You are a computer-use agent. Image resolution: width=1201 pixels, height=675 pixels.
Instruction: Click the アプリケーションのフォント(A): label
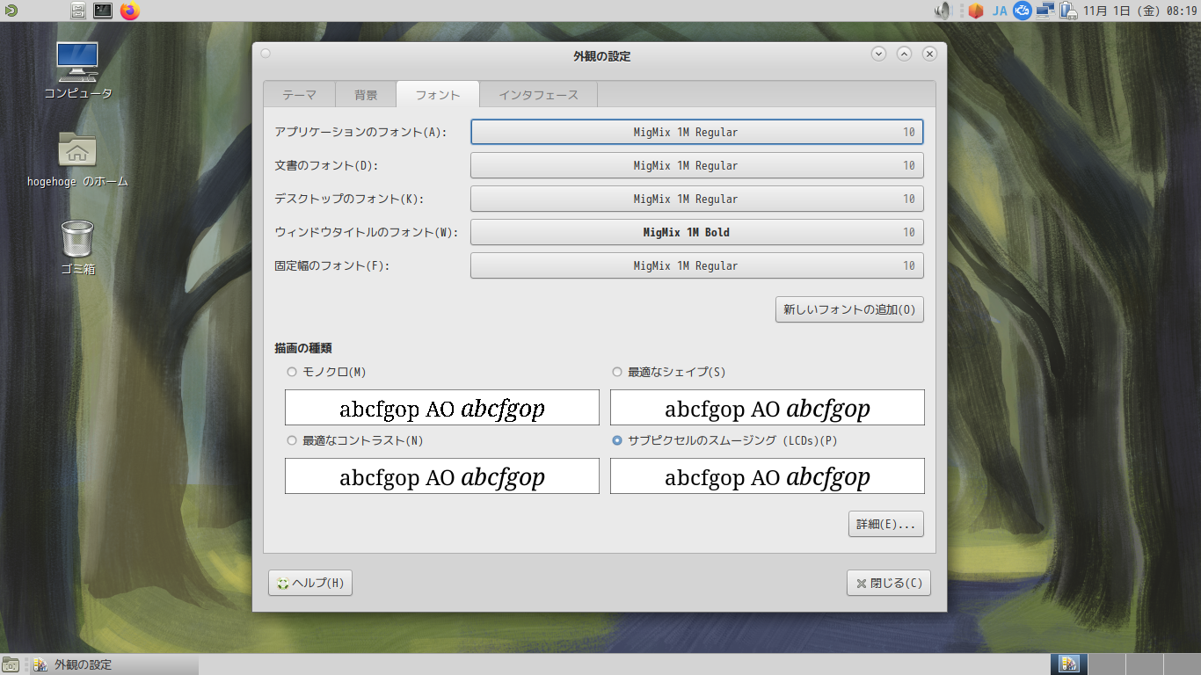pyautogui.click(x=361, y=132)
